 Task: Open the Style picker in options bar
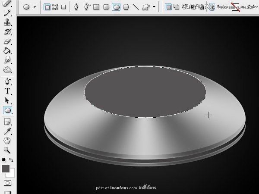point(236,7)
